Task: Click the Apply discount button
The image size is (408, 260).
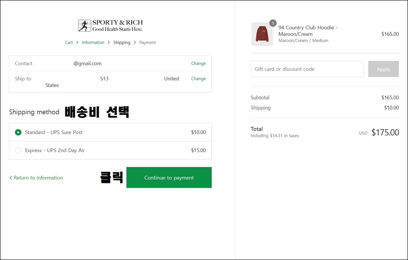Action: click(x=383, y=69)
